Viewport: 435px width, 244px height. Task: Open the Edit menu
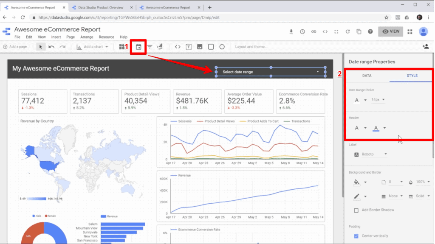click(x=29, y=37)
